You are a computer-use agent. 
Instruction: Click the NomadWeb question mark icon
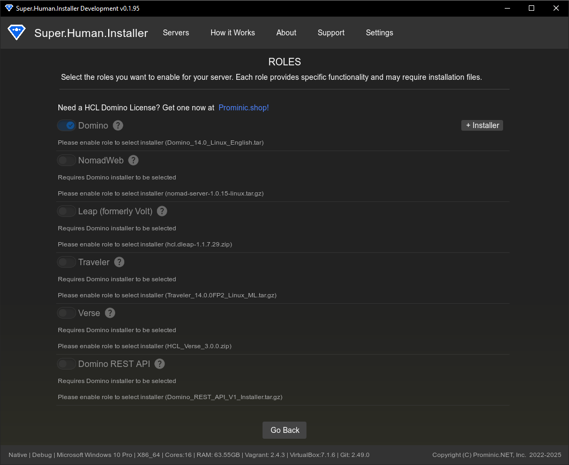tap(133, 160)
